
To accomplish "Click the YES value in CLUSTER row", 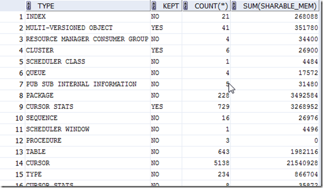I will [157, 51].
